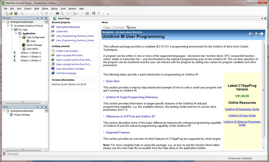Image resolution: width=269 pixels, height=162 pixels.
Task: Click Create a new project link
Action: (68, 51)
